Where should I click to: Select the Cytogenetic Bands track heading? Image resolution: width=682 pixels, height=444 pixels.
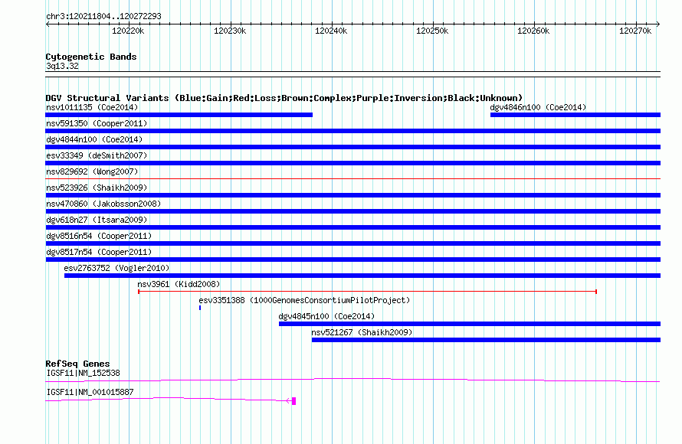click(91, 57)
